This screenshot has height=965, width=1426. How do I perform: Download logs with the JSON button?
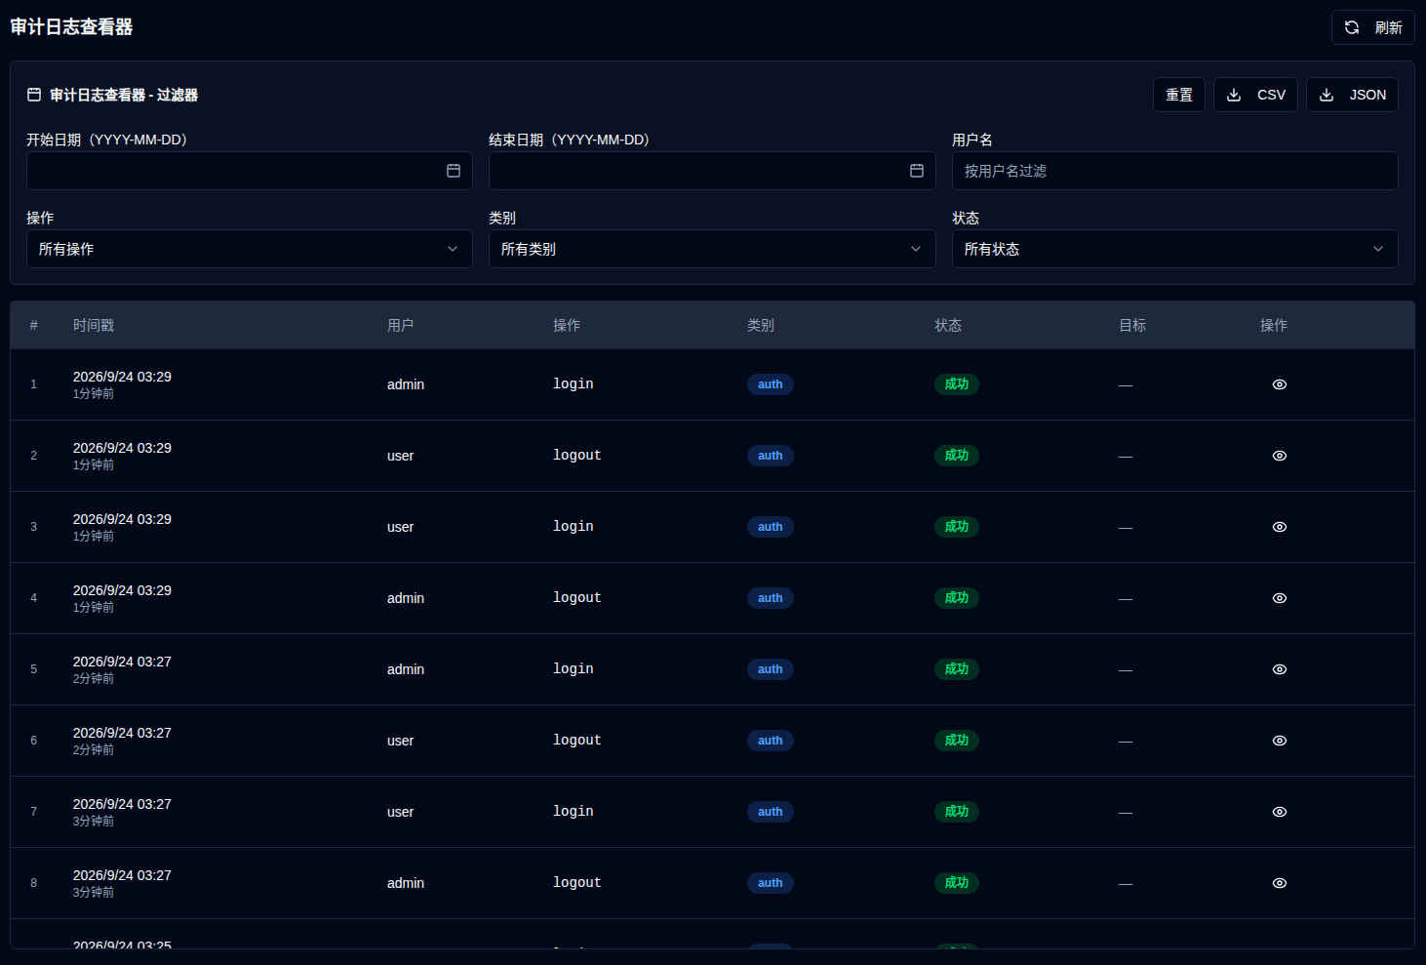[1352, 95]
